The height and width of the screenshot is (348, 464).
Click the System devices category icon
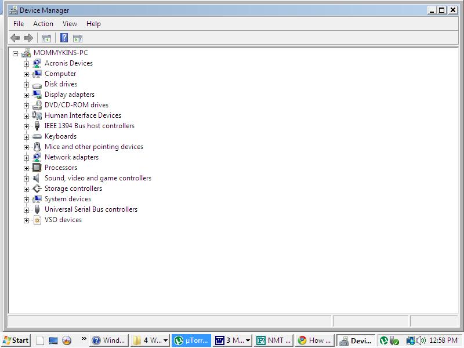point(37,199)
